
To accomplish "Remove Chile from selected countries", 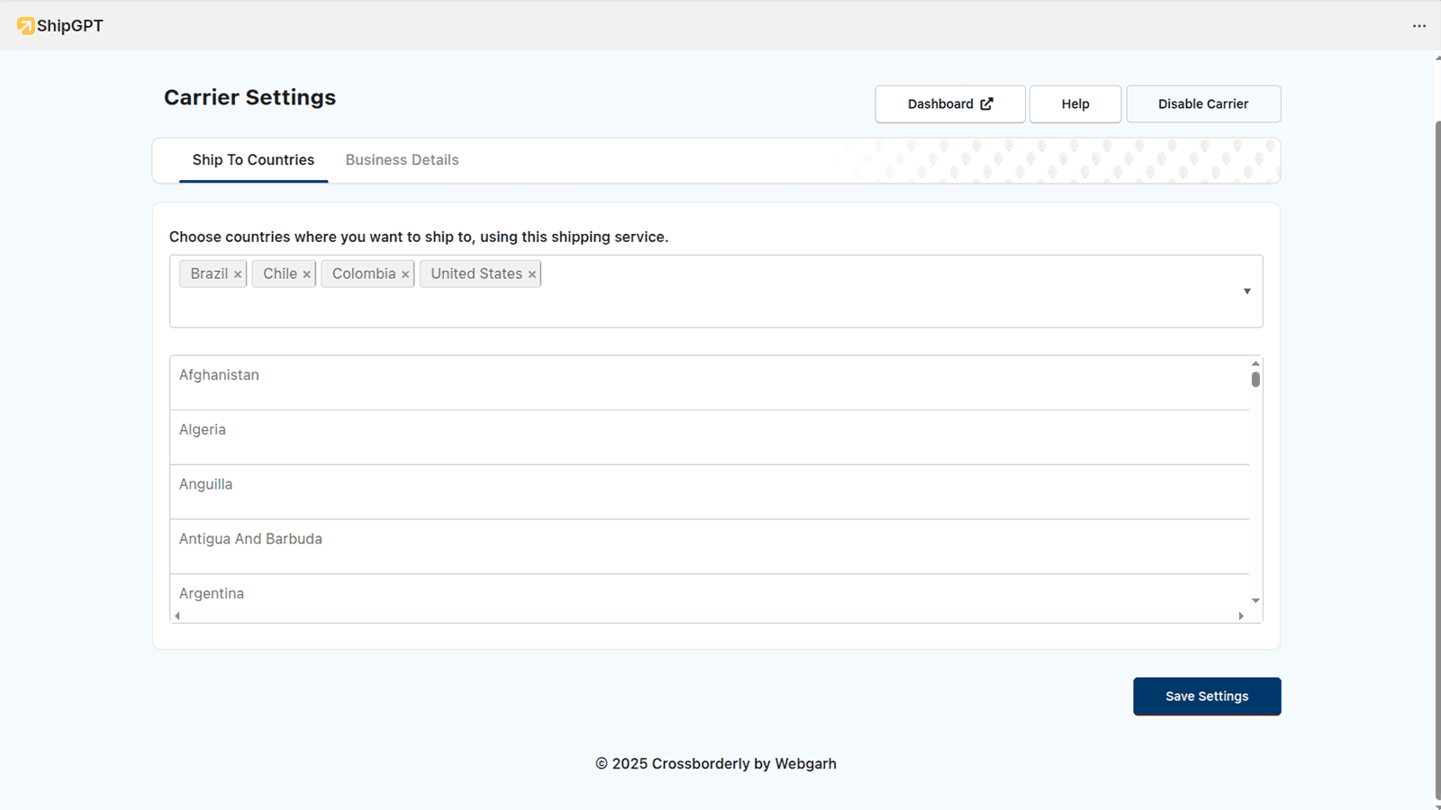I will tap(307, 274).
